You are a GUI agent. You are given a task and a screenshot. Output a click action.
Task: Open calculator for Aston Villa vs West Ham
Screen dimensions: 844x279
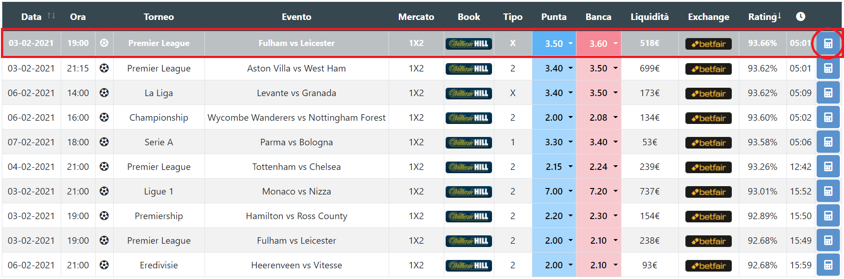tap(828, 68)
